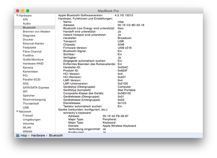The height and width of the screenshot is (158, 217).
Task: Select FireWire in the hardware list
Action: [x=28, y=55]
